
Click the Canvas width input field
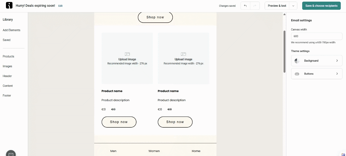317,36
